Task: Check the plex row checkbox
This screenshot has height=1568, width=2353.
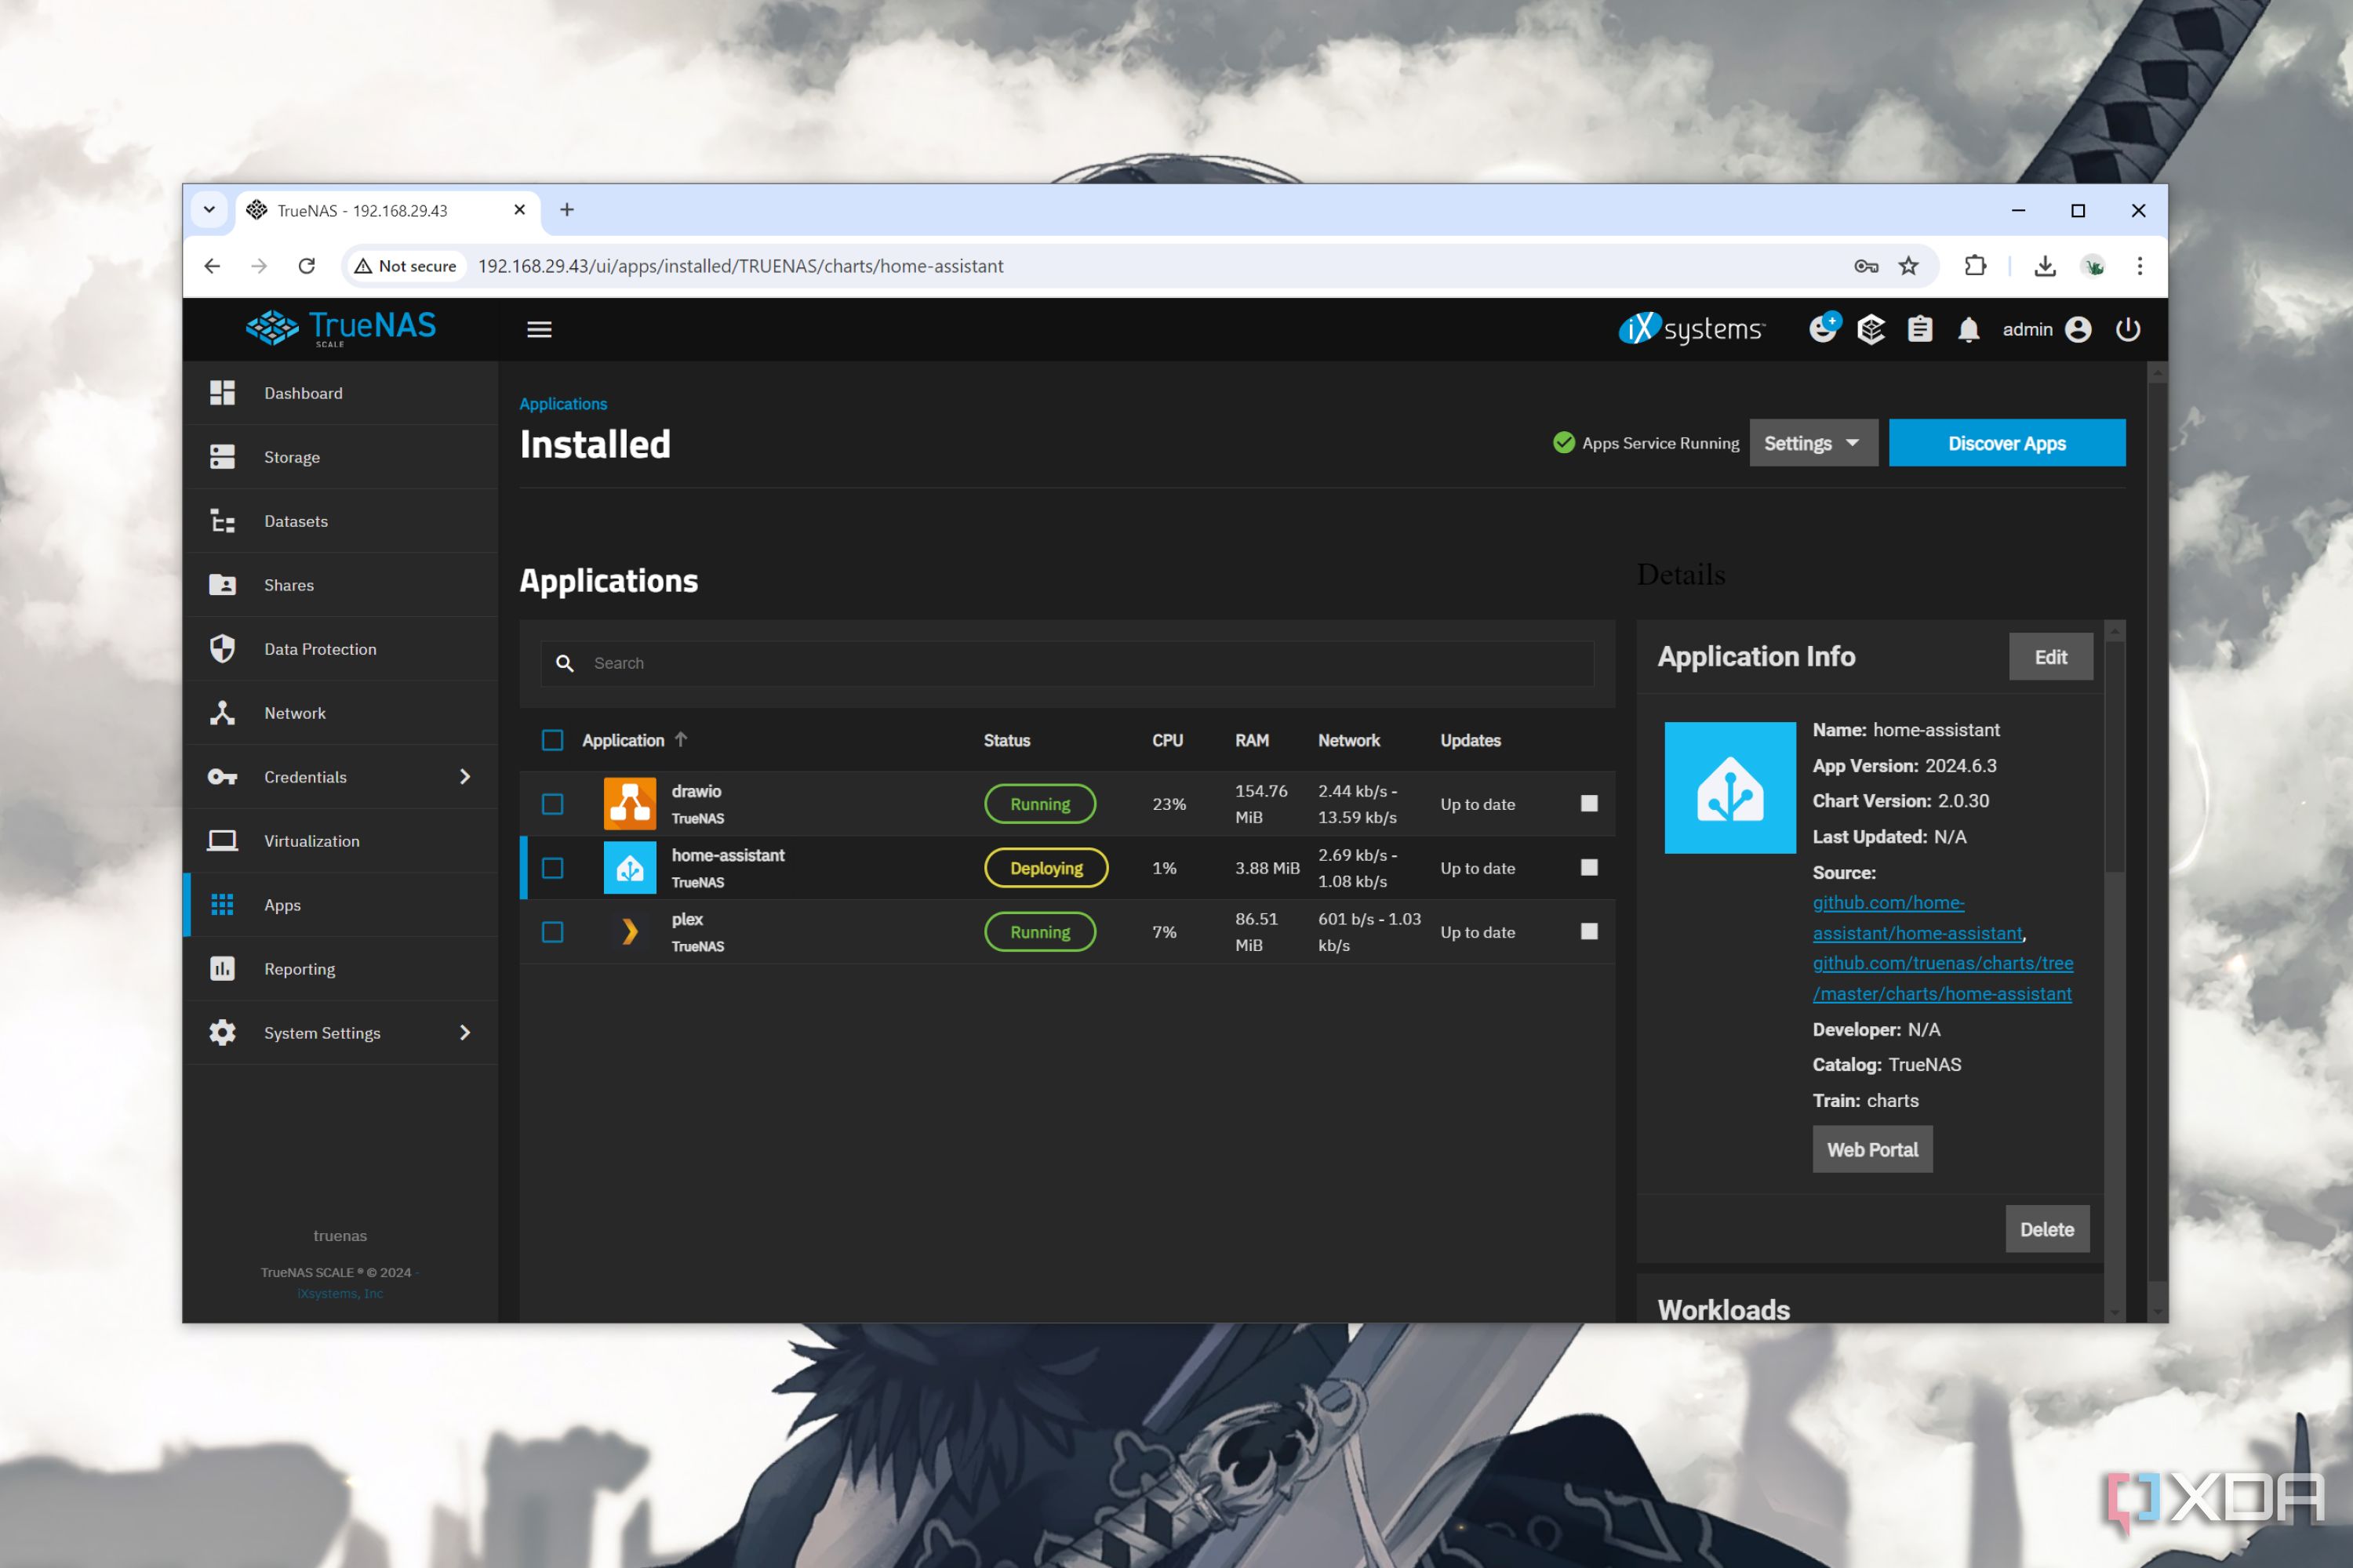Action: [x=552, y=932]
